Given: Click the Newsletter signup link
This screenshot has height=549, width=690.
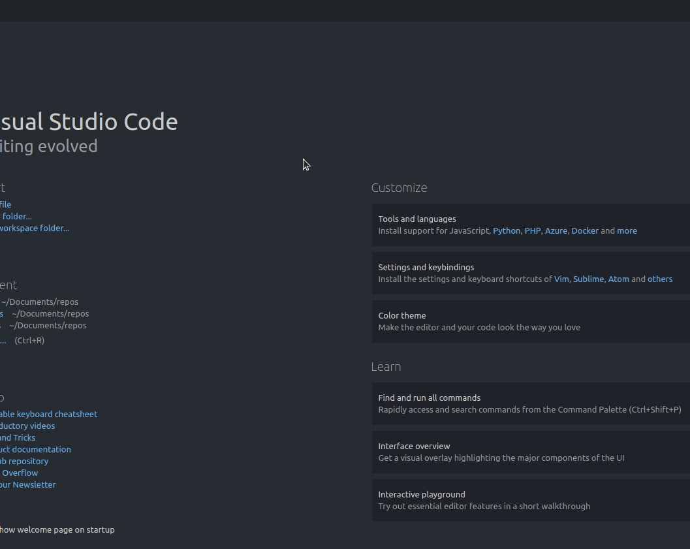Looking at the screenshot, I should [28, 485].
